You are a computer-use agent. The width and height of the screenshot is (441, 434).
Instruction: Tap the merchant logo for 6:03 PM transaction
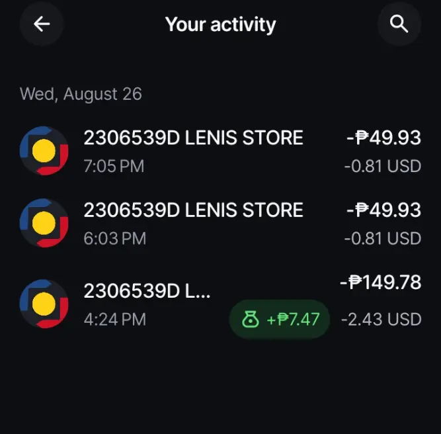[x=44, y=223]
